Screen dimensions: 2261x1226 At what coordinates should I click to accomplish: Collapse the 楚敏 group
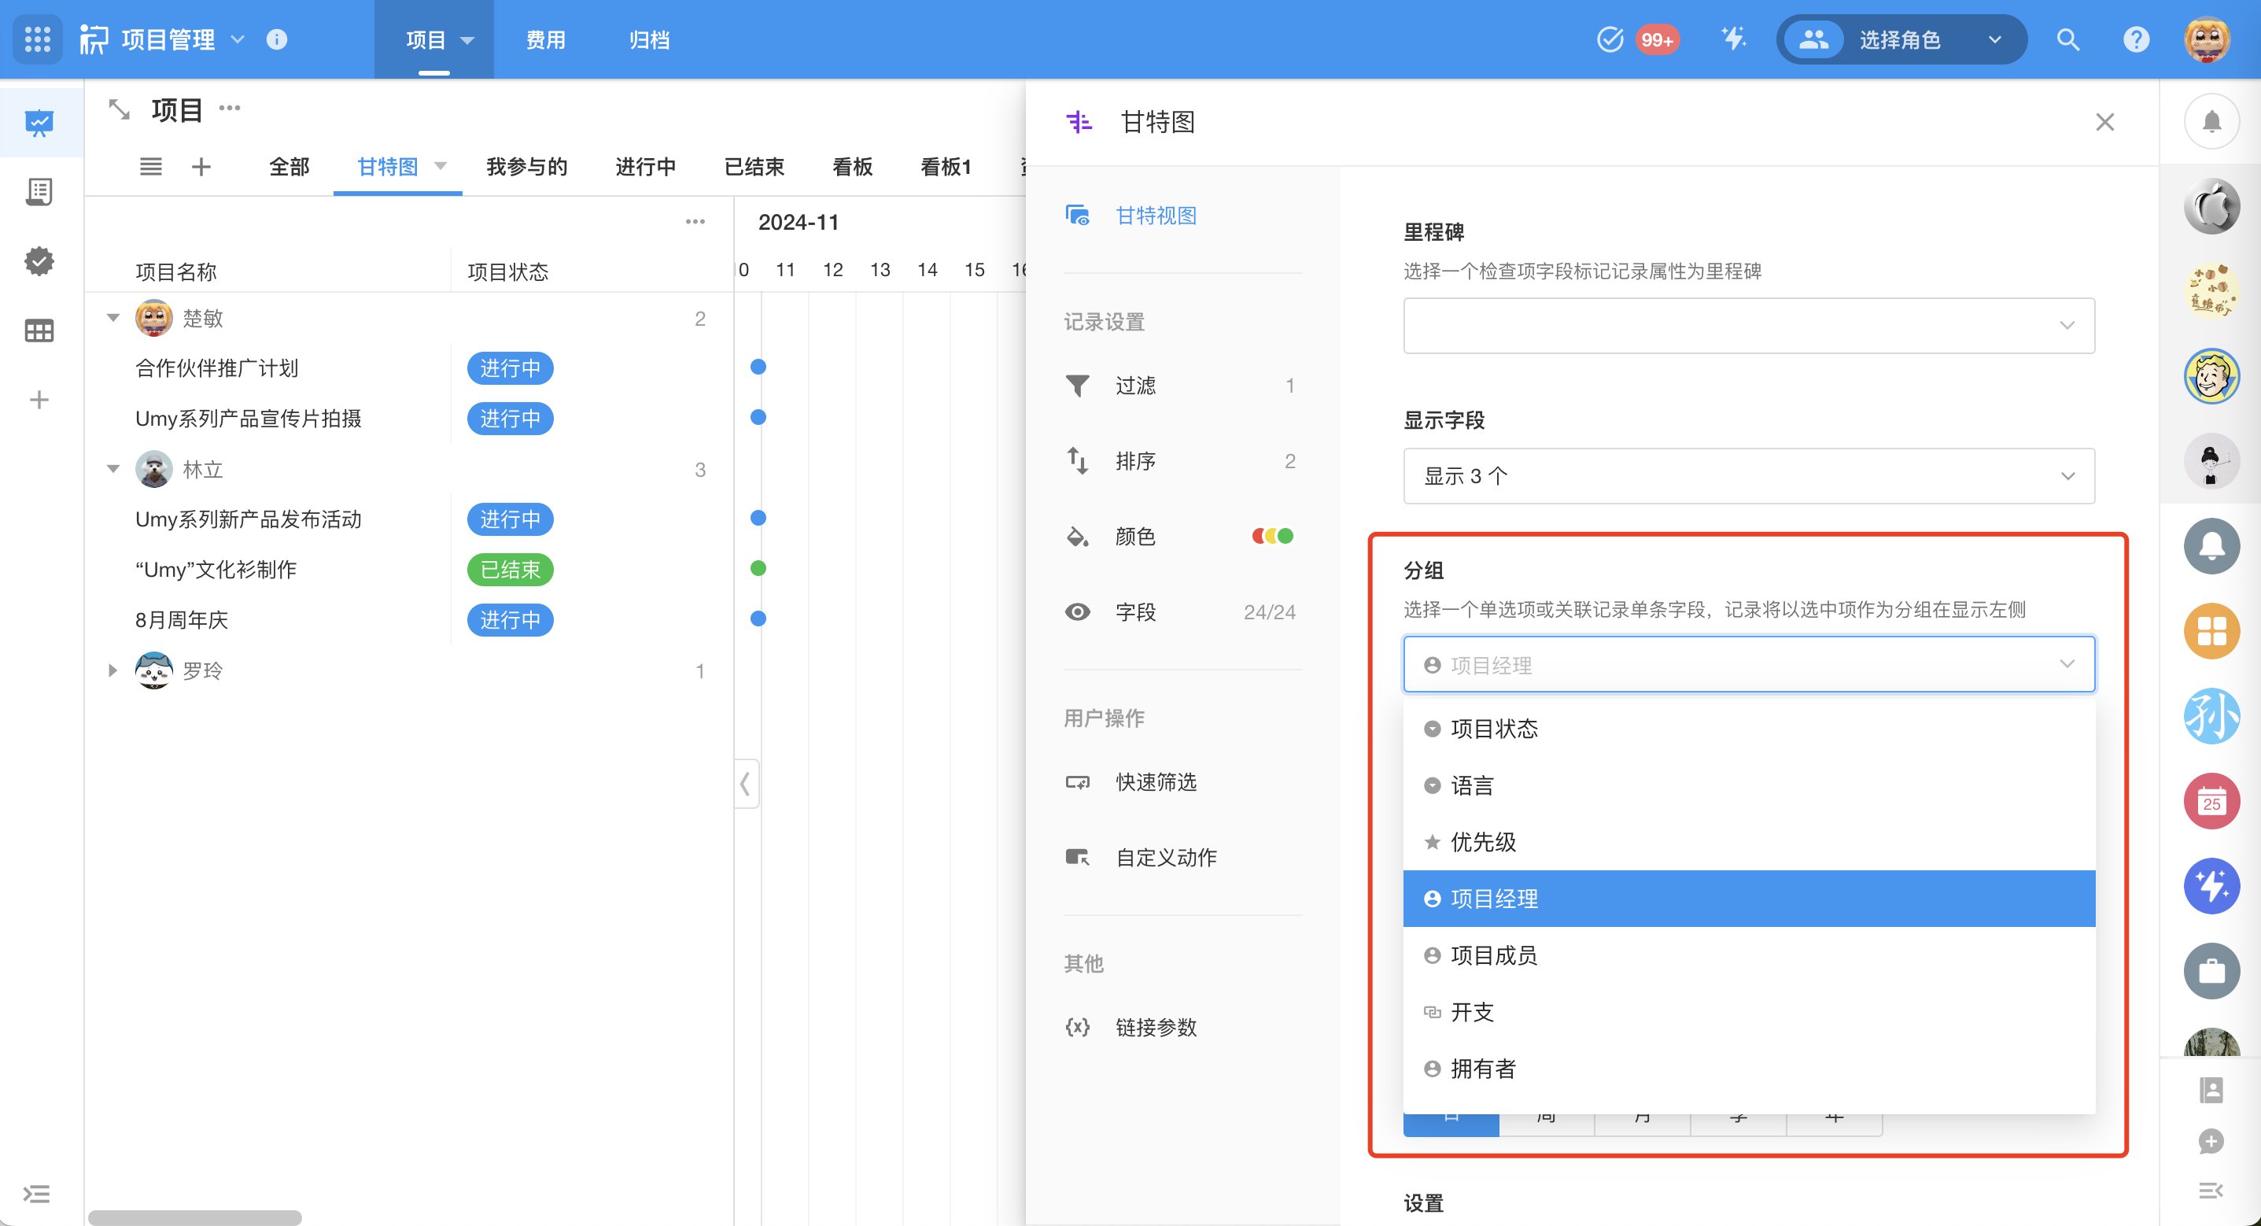click(113, 317)
